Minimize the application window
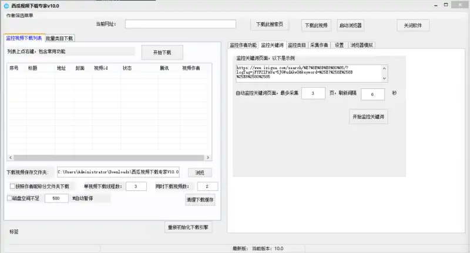 coord(436,5)
